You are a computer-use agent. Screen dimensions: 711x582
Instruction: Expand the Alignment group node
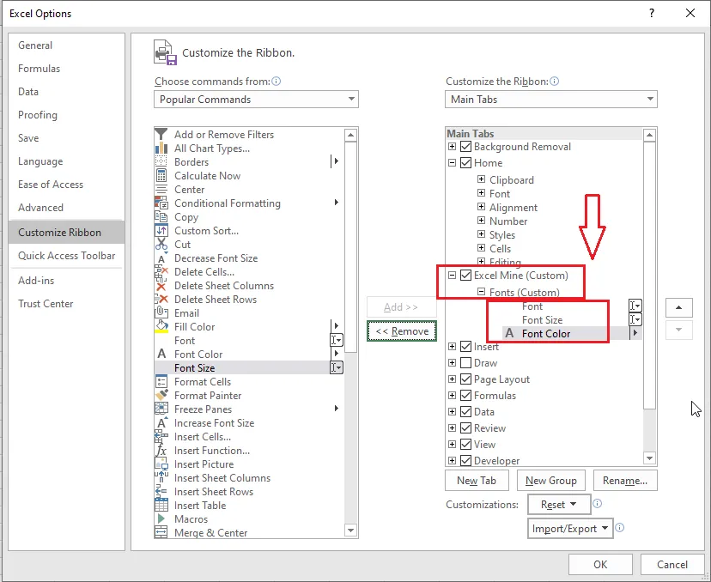point(481,207)
